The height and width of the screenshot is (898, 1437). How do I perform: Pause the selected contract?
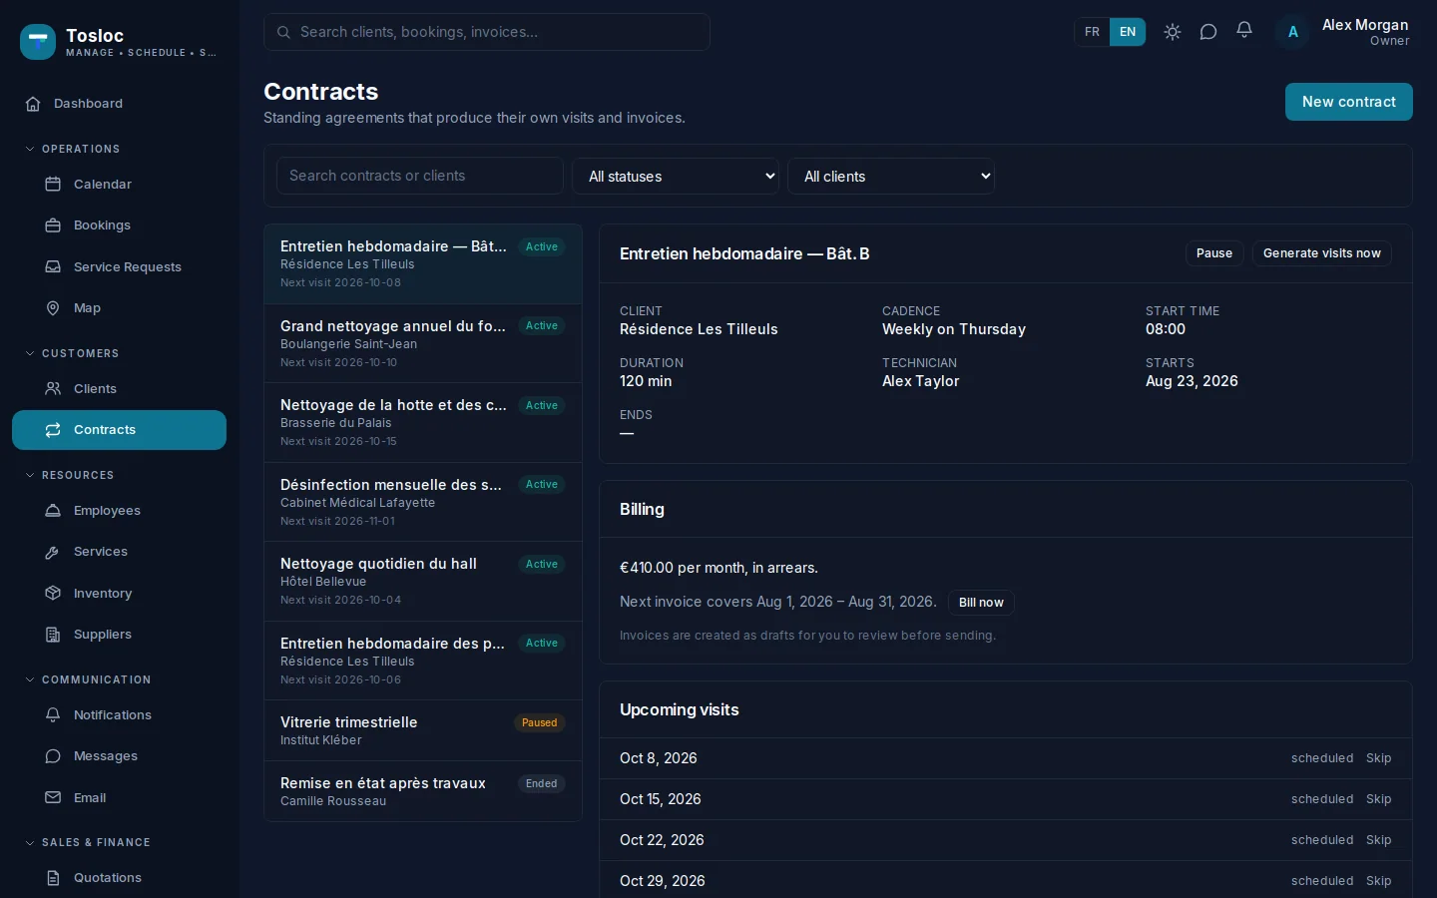coord(1214,253)
